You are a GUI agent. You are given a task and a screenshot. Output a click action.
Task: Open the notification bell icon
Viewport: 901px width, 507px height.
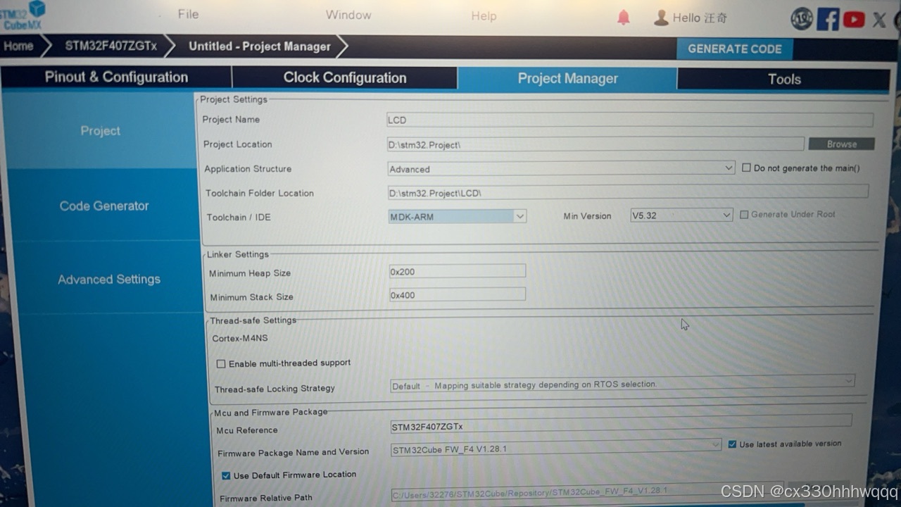pyautogui.click(x=624, y=18)
